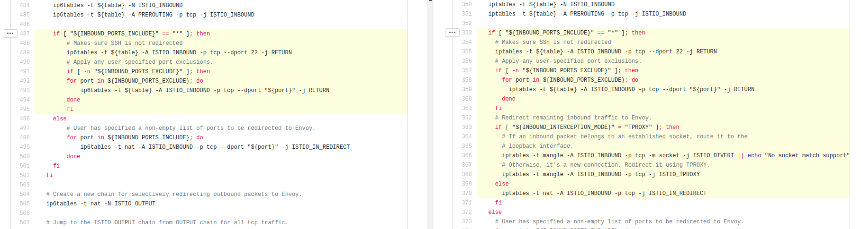Click the 'Create a new chain' comment line

point(173,194)
